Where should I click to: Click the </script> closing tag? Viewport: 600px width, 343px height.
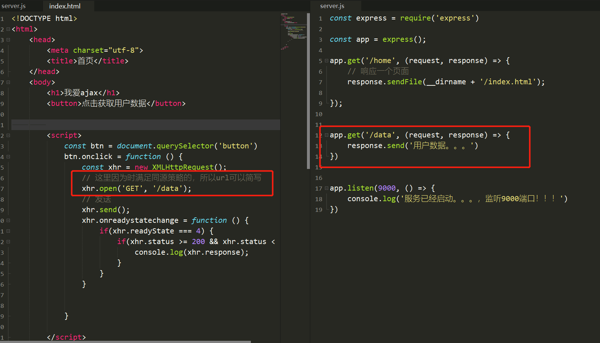(x=66, y=337)
